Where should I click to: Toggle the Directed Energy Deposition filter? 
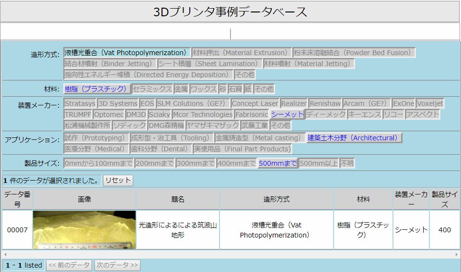(148, 75)
